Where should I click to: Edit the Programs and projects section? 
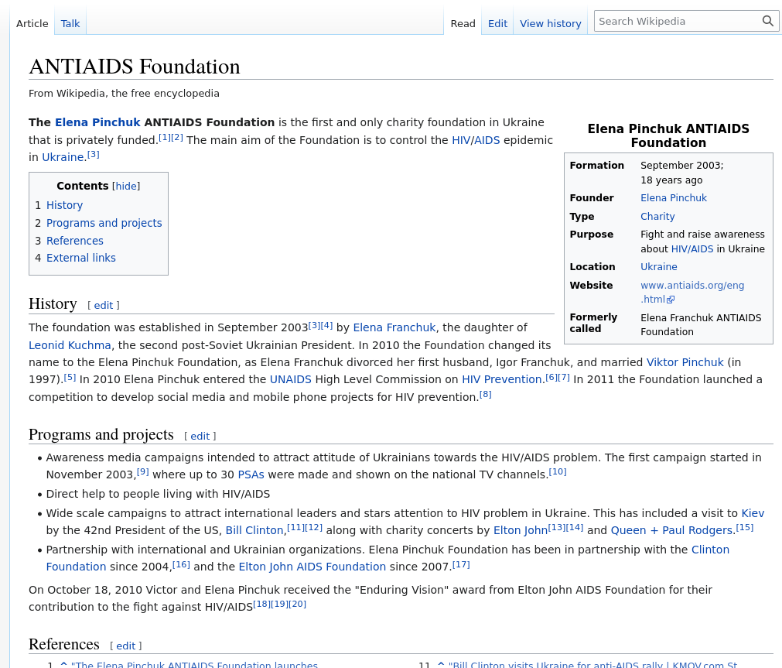[200, 437]
